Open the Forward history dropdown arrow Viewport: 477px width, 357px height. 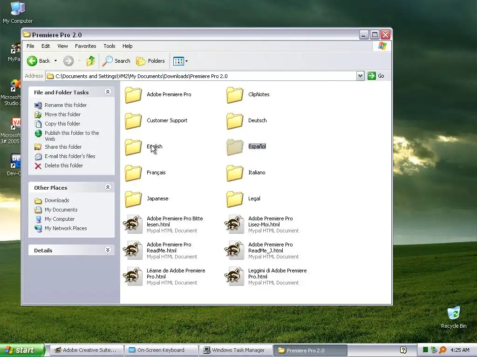tap(79, 61)
